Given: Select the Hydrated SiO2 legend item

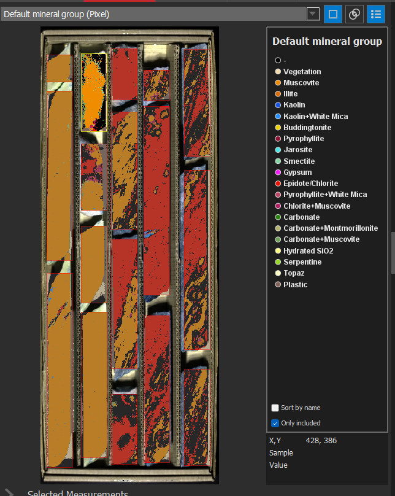Looking at the screenshot, I should tap(308, 251).
